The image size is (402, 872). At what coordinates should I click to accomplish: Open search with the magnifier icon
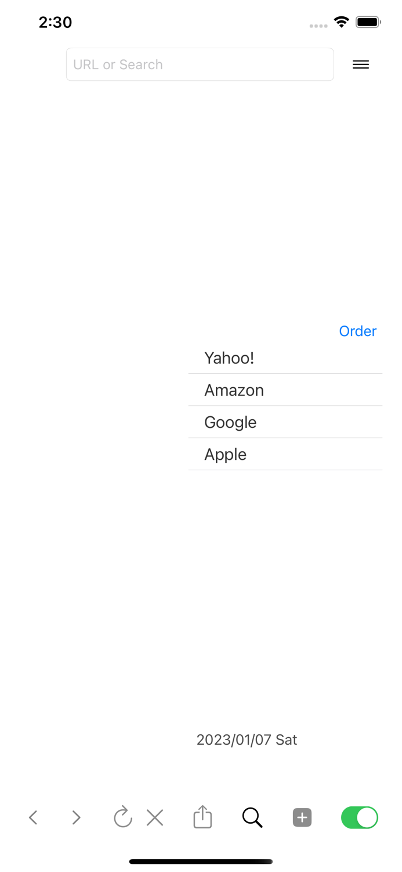252,817
